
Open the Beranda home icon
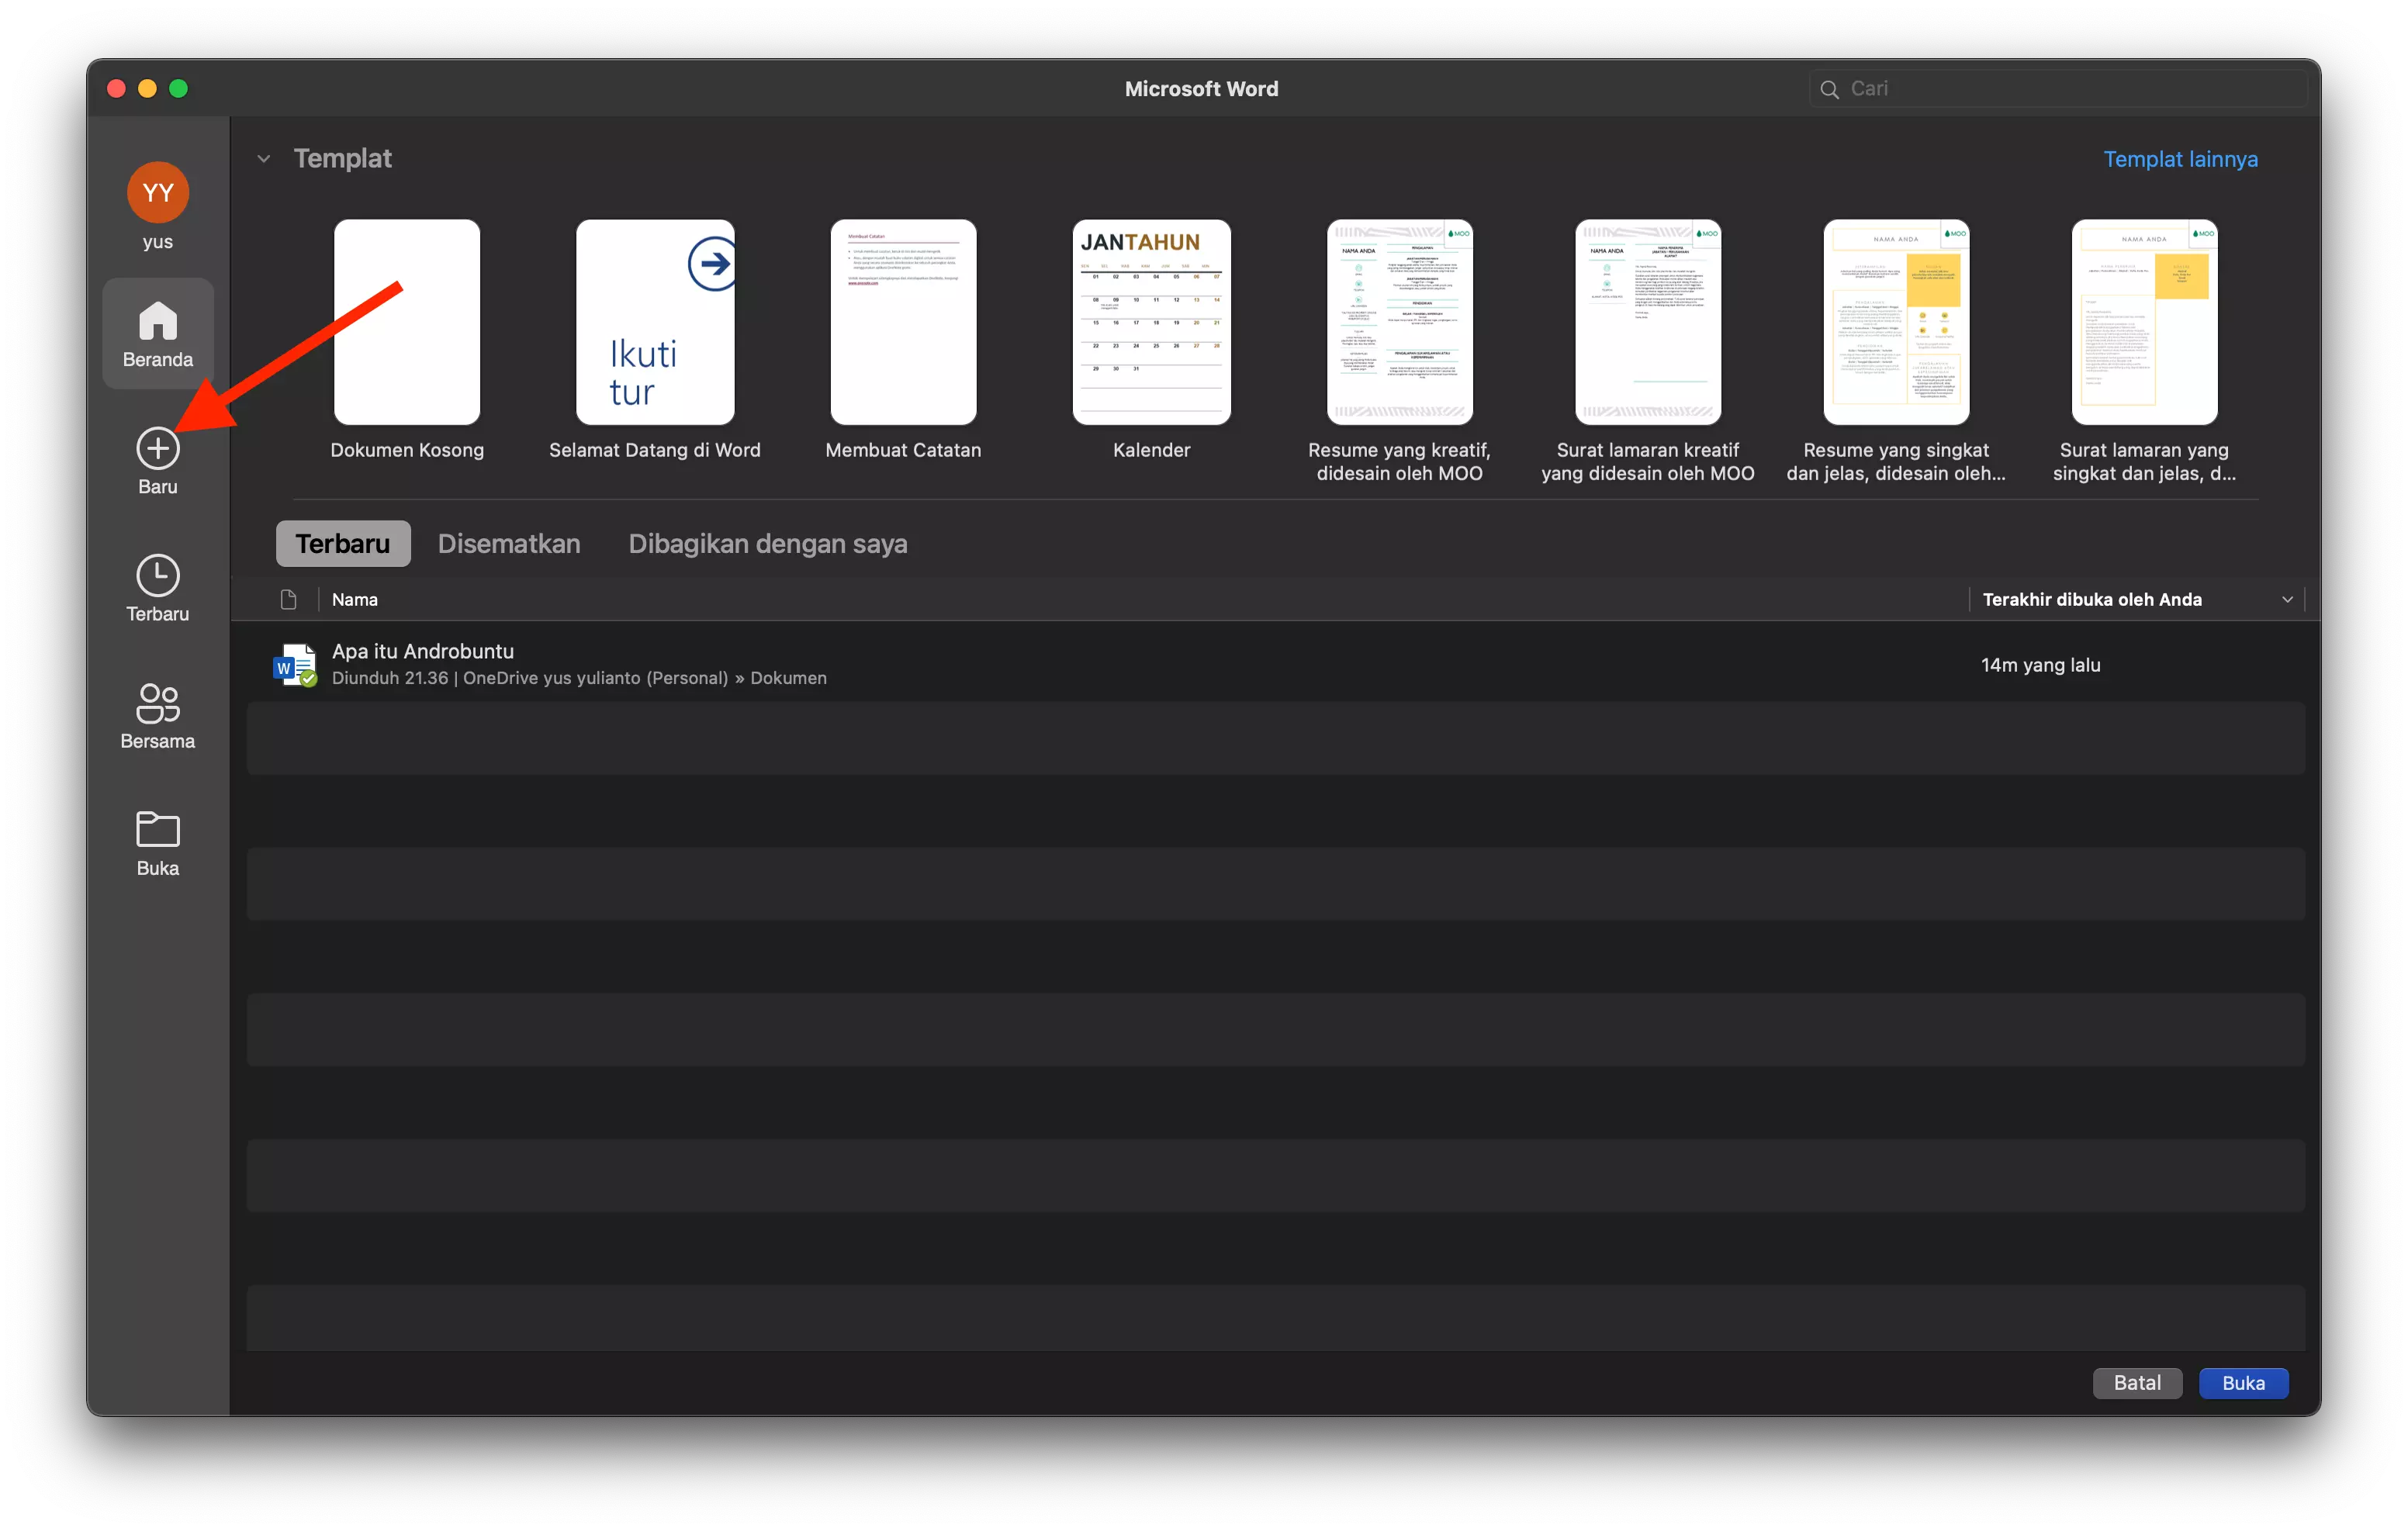point(157,333)
